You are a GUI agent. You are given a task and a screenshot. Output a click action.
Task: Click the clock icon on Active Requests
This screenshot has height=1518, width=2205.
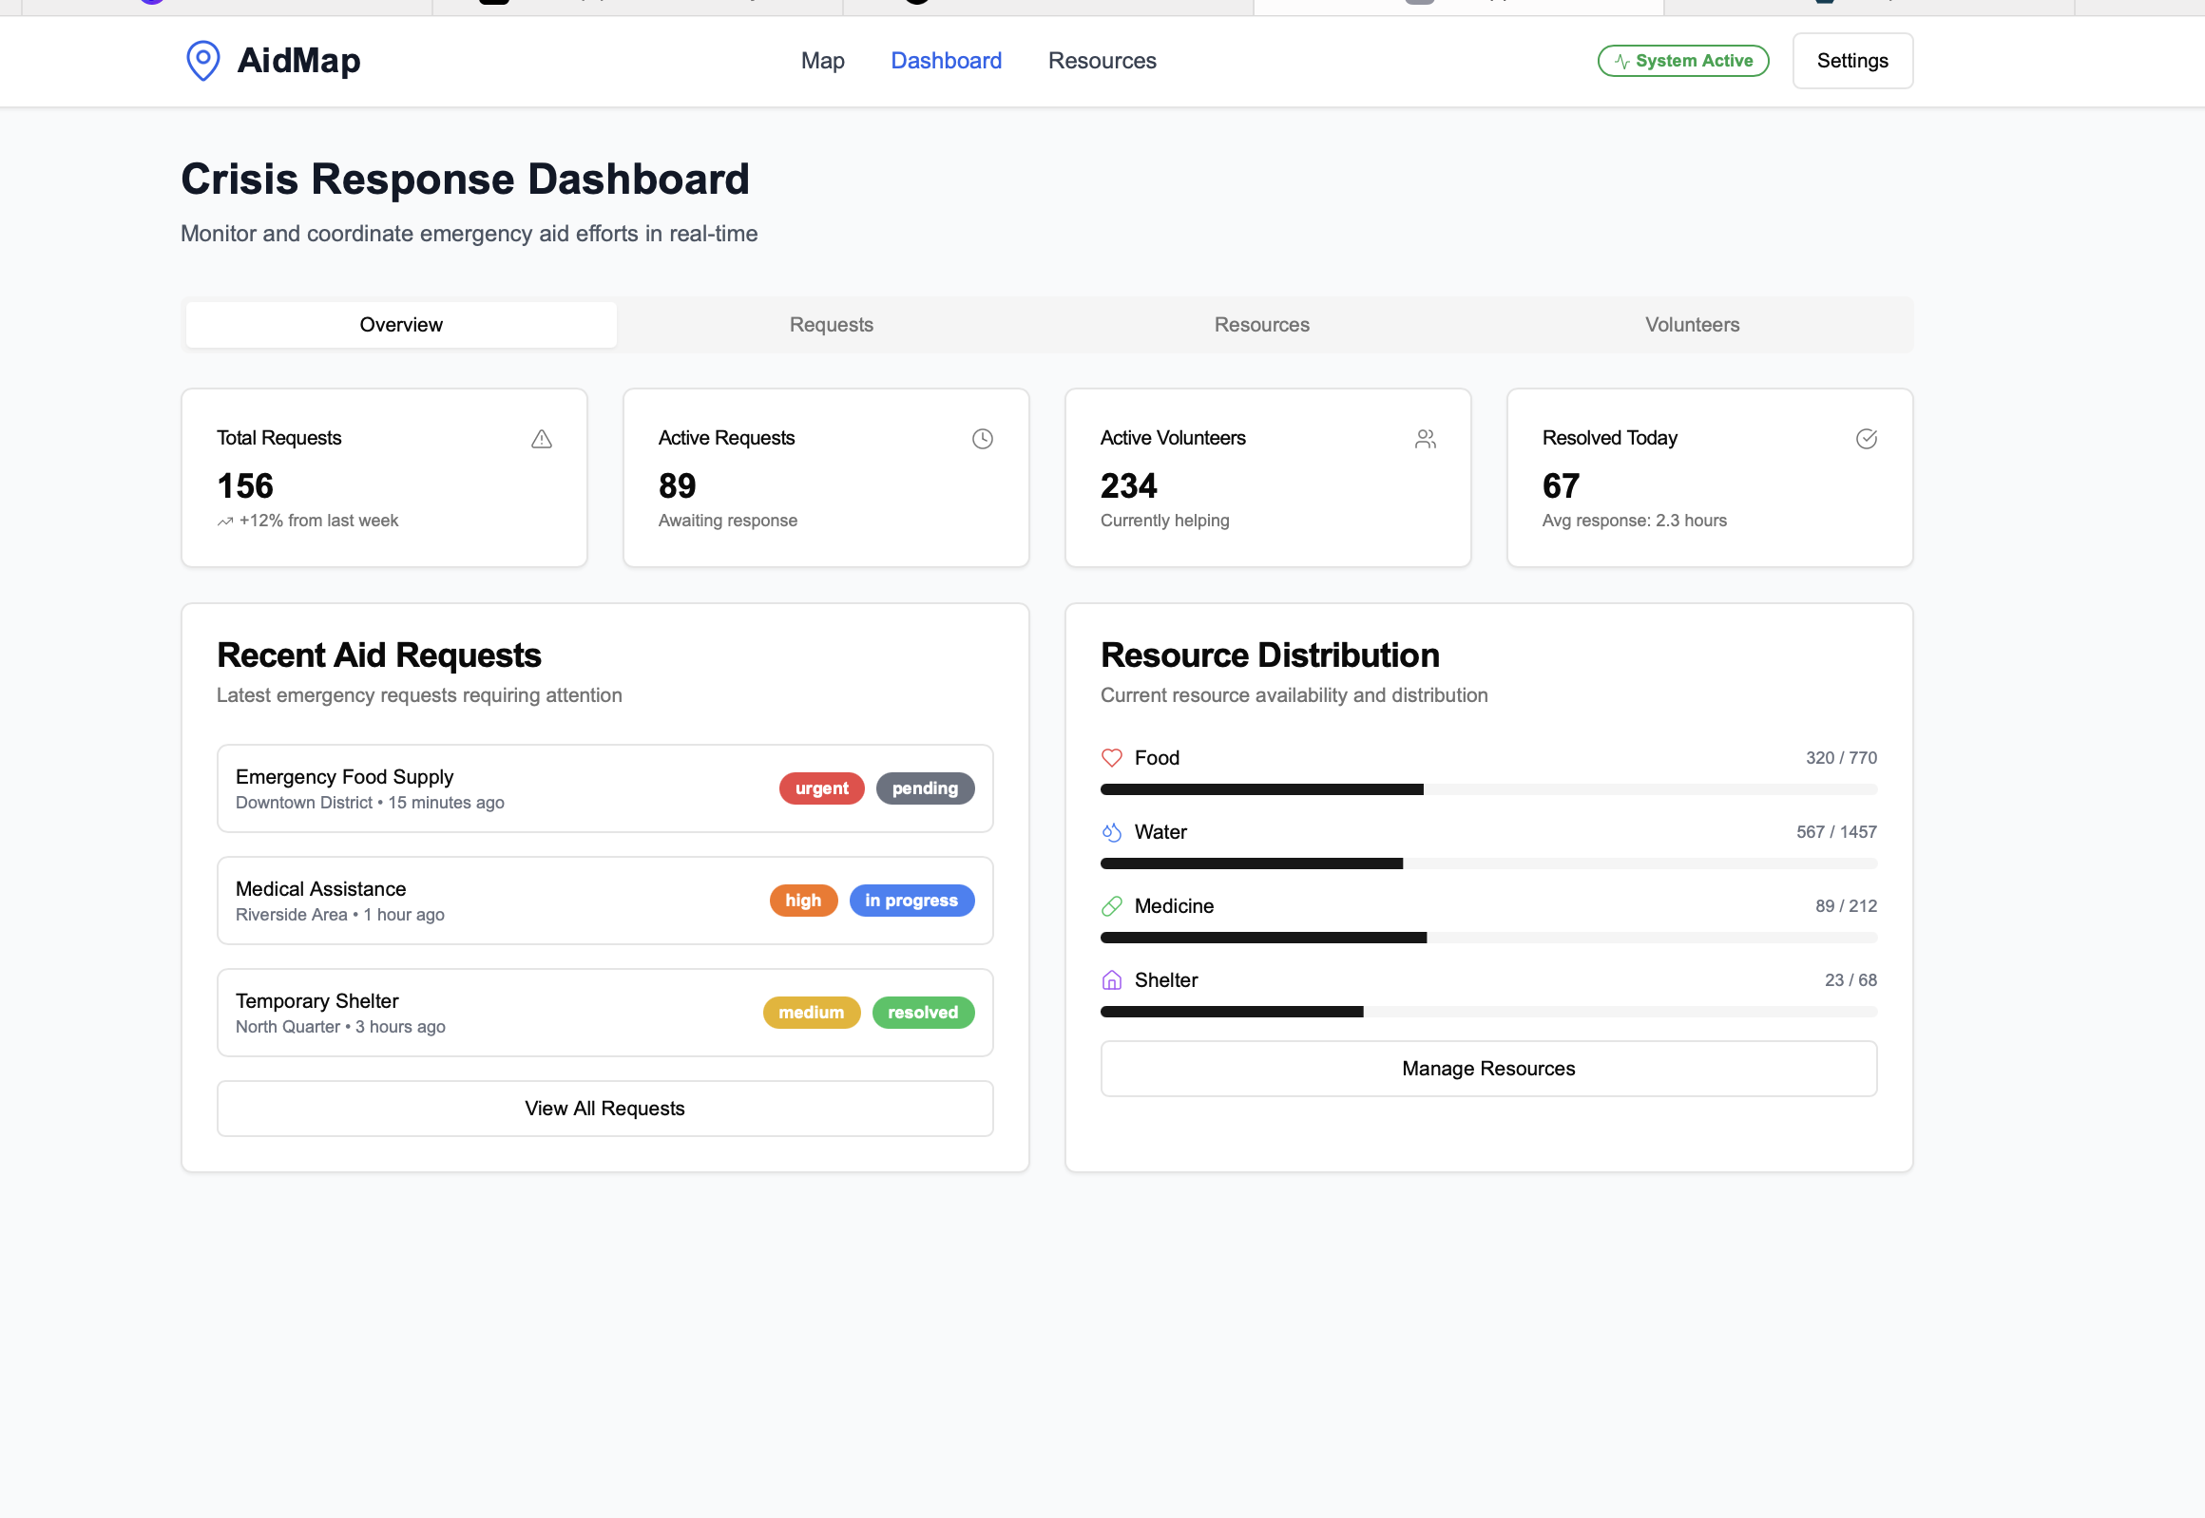[x=982, y=439]
